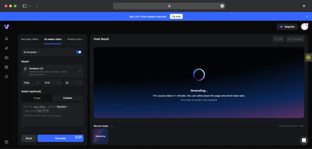312x149 pixels.
Task: Open the user profile avatar
Action: tap(304, 27)
